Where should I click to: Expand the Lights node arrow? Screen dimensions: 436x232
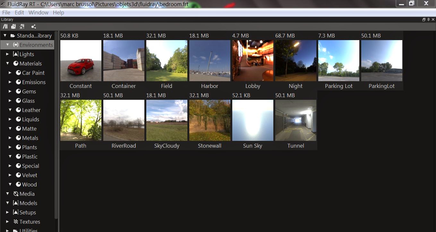[7, 54]
